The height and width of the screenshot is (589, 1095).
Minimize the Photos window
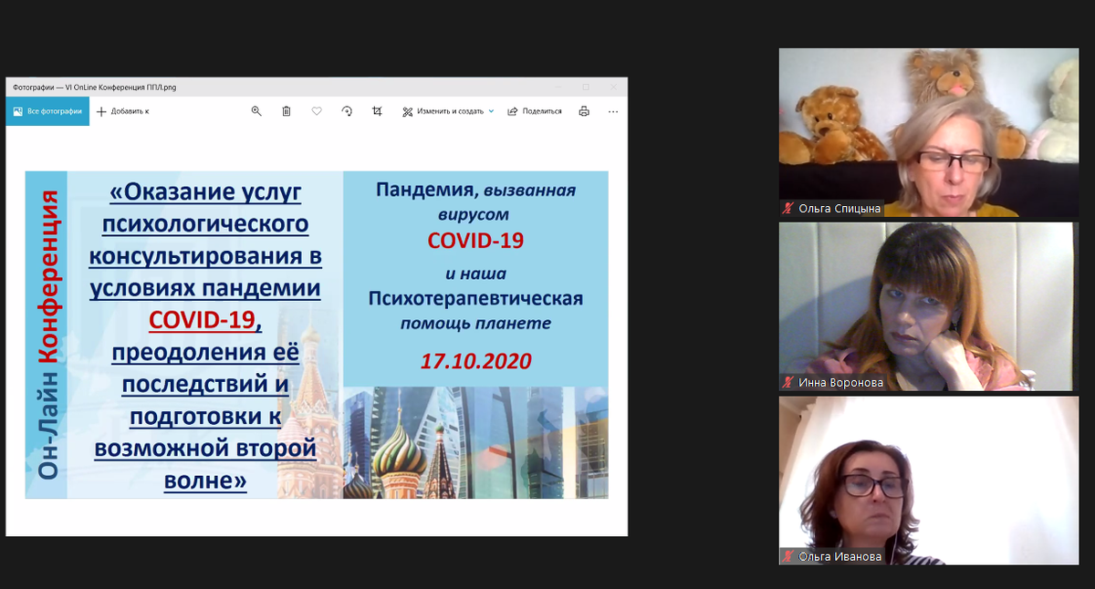(558, 88)
